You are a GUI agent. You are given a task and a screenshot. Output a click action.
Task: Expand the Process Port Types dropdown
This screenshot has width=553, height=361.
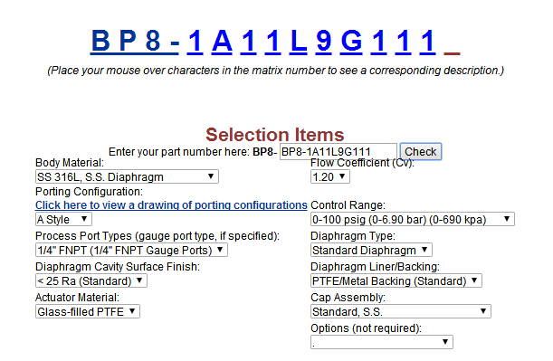pos(131,251)
